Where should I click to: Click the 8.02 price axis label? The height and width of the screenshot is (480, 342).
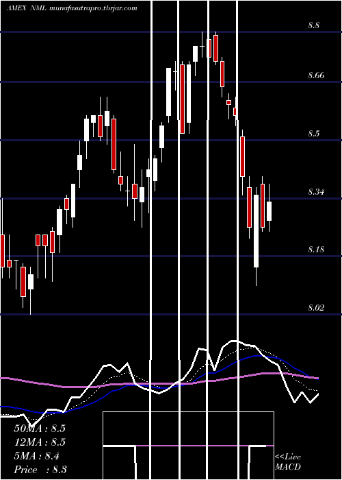point(316,308)
